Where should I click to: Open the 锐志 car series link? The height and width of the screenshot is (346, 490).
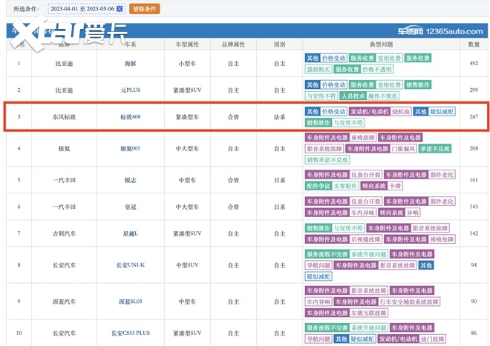(x=130, y=180)
